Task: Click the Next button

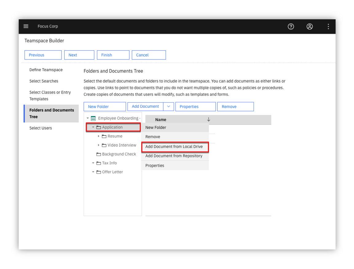Action: pos(79,55)
